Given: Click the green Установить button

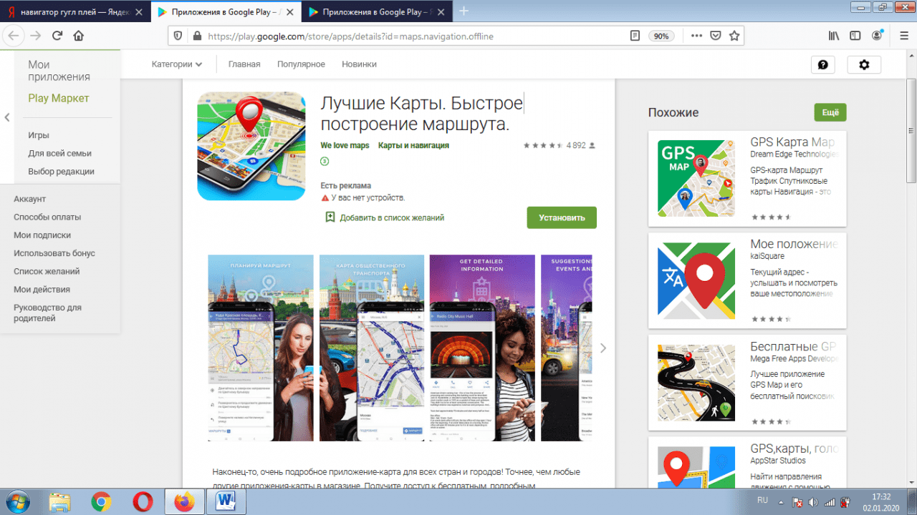Looking at the screenshot, I should pos(562,217).
